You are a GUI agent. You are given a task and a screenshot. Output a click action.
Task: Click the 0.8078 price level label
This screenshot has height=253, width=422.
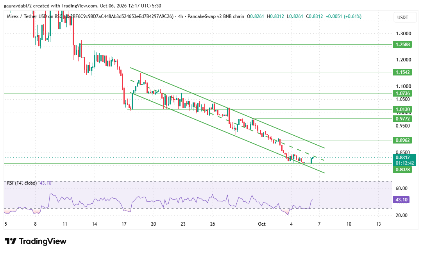[x=402, y=169]
